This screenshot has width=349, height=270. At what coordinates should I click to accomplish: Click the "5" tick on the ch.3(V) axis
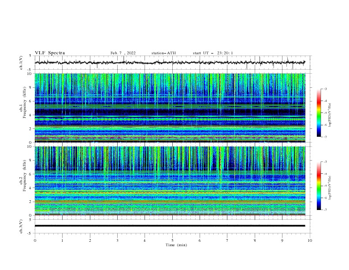point(31,220)
